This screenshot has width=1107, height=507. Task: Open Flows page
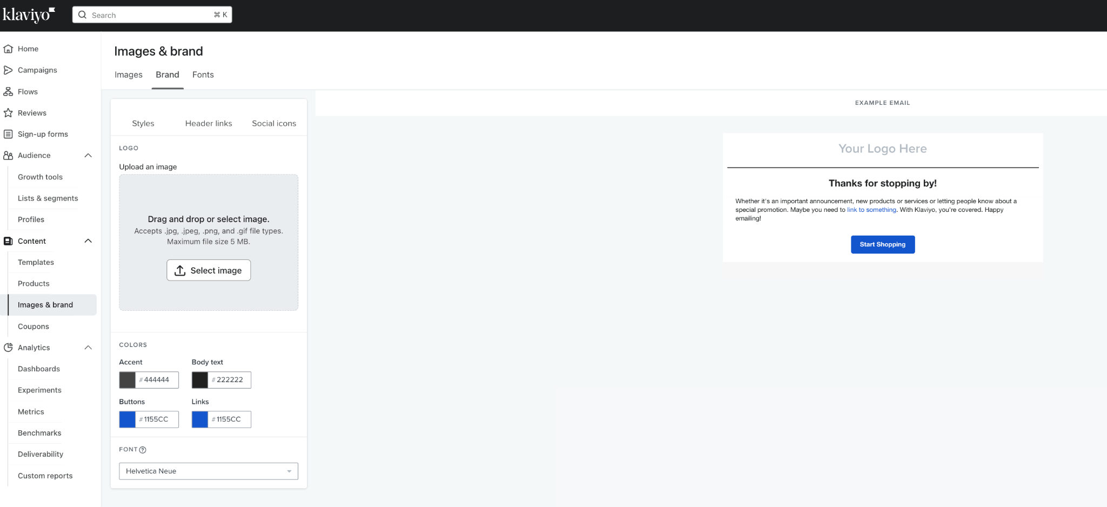pyautogui.click(x=28, y=91)
